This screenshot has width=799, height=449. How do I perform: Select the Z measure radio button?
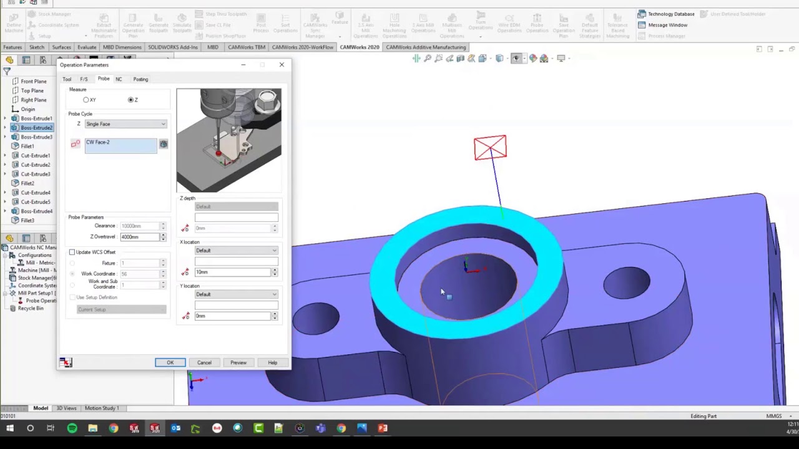click(131, 100)
